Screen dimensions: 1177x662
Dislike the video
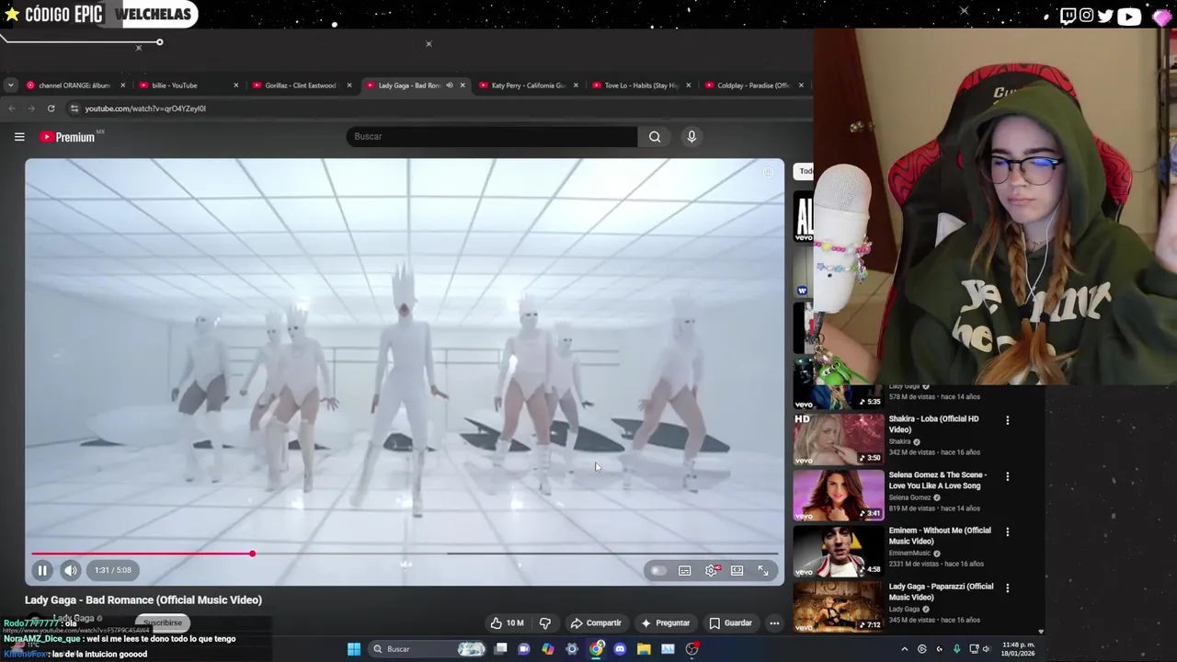(545, 623)
